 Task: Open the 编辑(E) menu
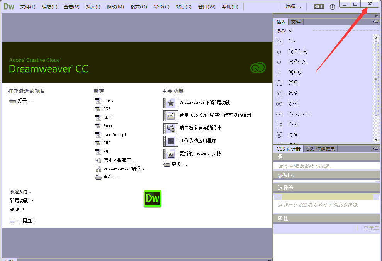[x=50, y=7]
